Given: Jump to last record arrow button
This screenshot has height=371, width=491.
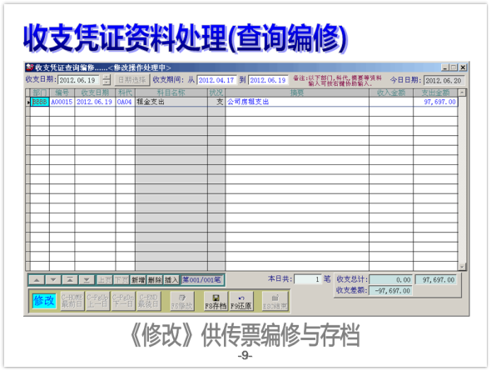Looking at the screenshot, I should click(x=87, y=280).
